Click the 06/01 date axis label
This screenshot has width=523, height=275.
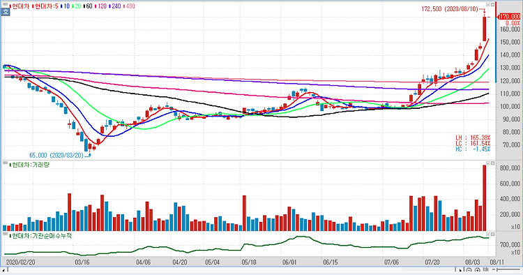(289, 262)
